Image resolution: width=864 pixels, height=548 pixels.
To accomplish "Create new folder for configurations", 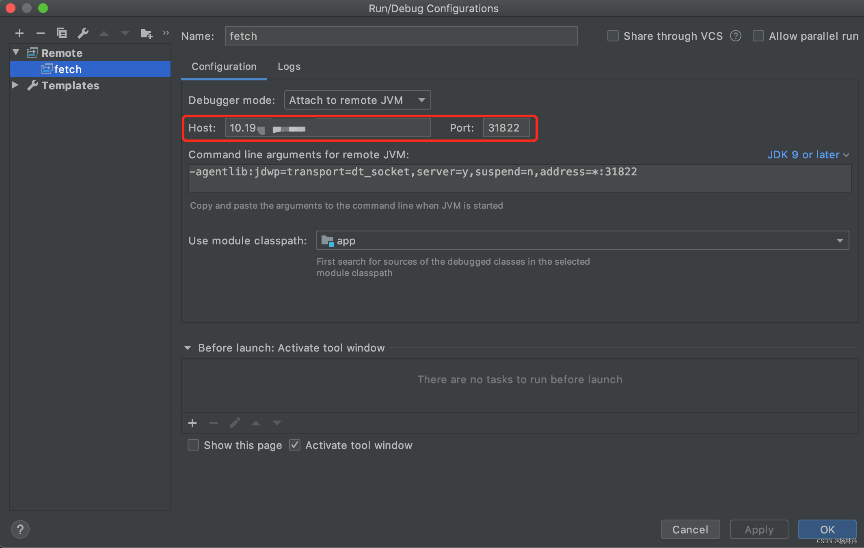I will pos(146,33).
